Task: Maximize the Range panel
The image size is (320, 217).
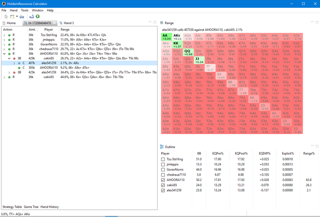Action: point(317,22)
